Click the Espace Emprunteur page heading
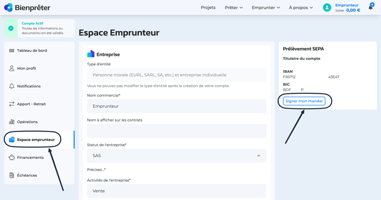This screenshot has height=200, width=381. [119, 33]
